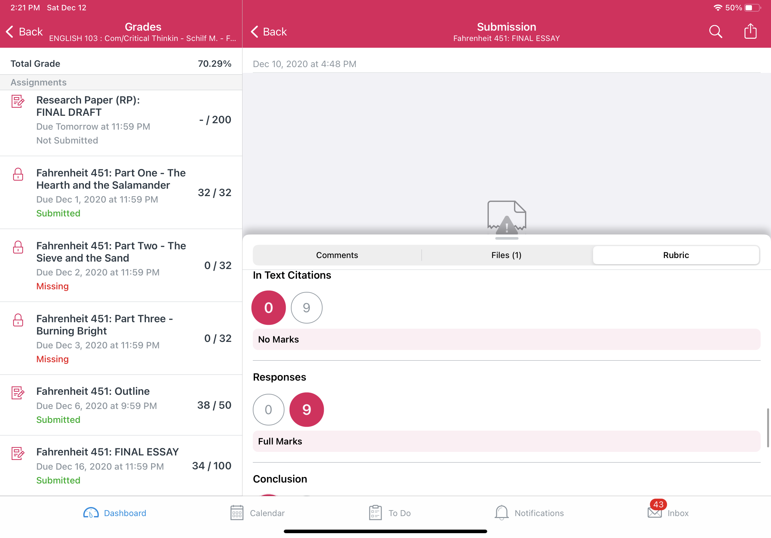This screenshot has width=771, height=538.
Task: Tap the Full Marks rating description
Action: (506, 441)
